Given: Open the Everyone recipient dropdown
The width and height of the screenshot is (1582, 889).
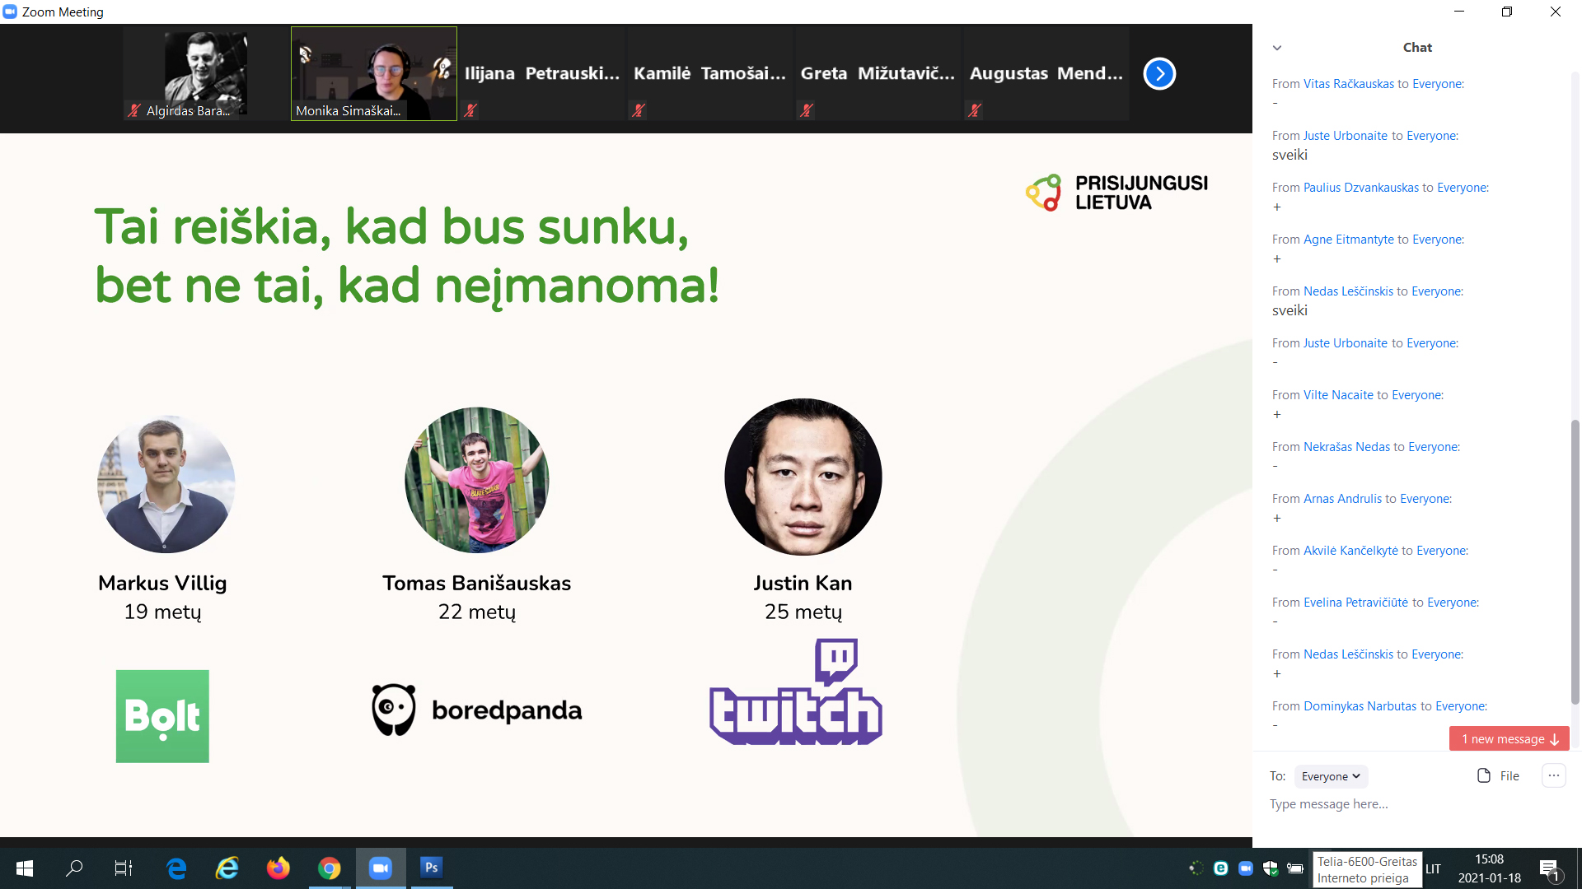Looking at the screenshot, I should [x=1331, y=776].
